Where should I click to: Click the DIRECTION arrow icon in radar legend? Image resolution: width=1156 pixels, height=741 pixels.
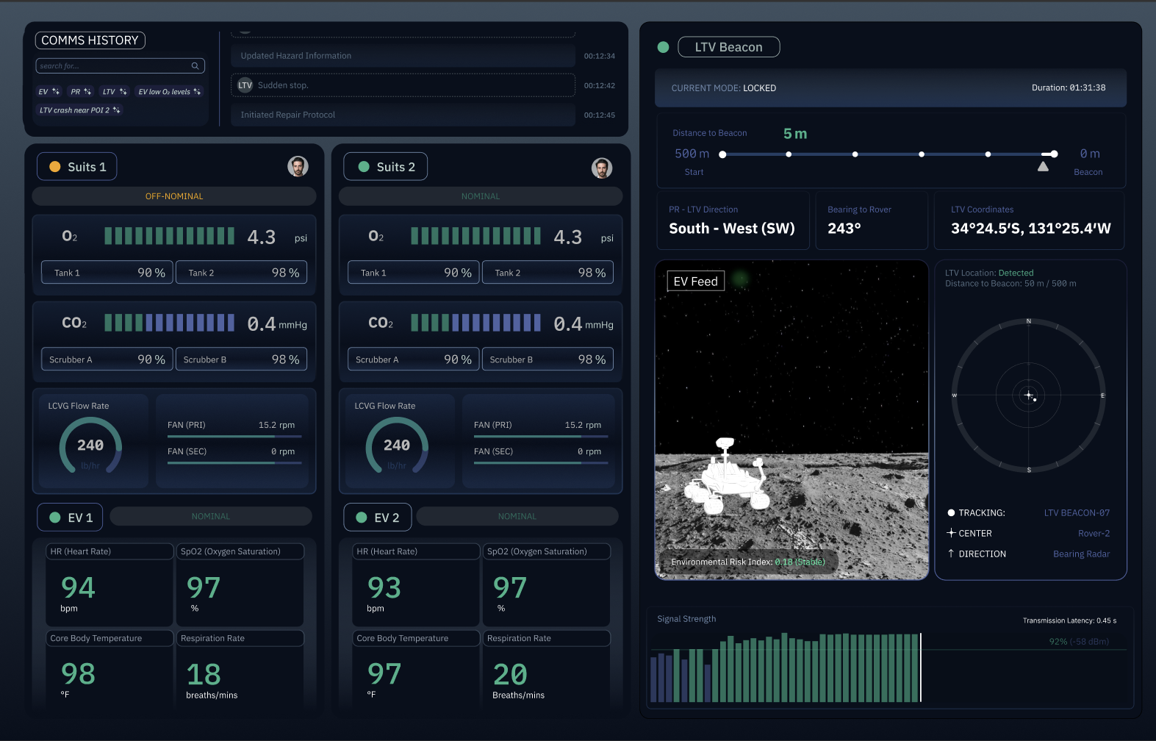click(x=951, y=554)
